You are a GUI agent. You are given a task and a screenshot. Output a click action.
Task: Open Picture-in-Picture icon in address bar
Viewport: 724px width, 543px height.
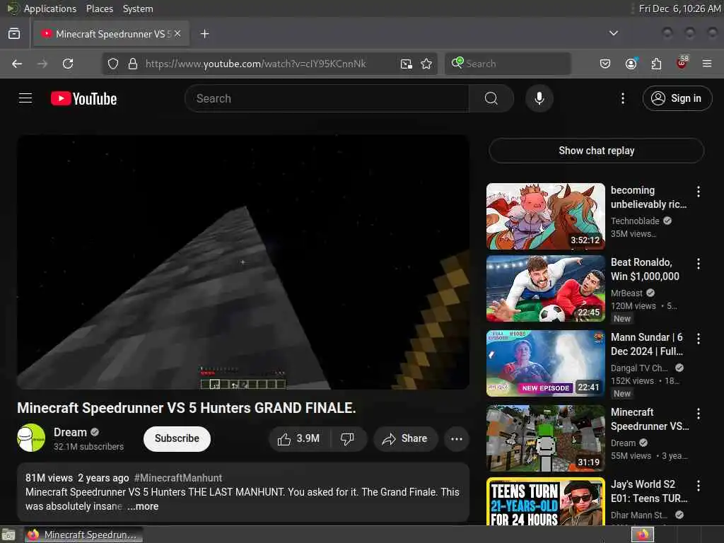(x=407, y=64)
